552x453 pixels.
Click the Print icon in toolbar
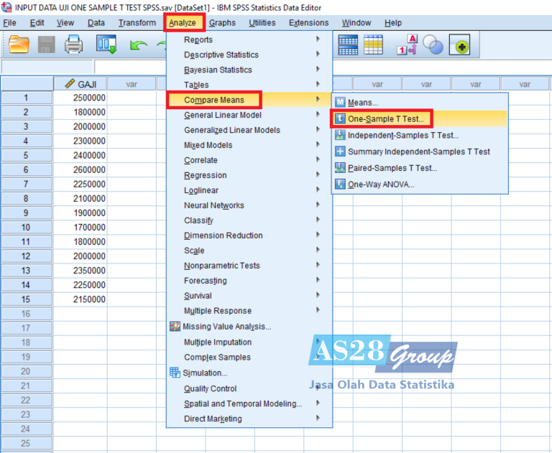coord(74,46)
